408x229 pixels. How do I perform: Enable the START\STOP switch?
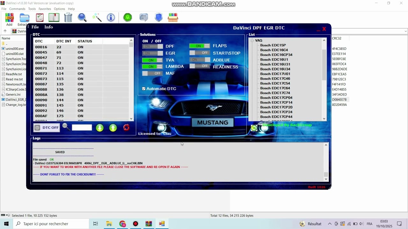coord(200,53)
